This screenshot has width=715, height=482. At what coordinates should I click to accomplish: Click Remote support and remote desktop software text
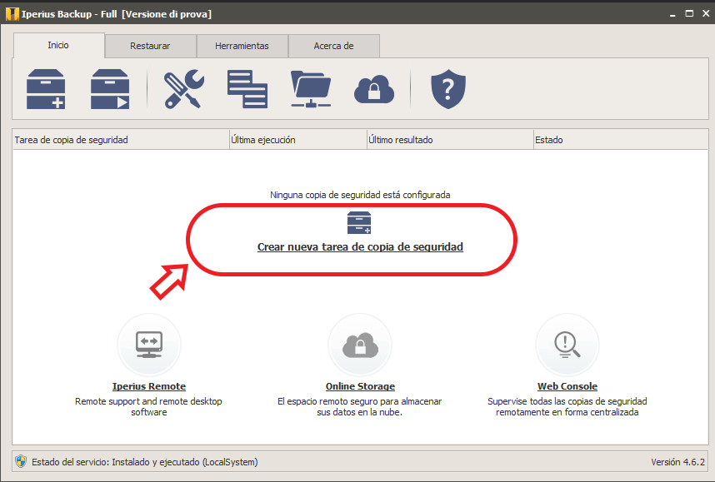[x=148, y=406]
